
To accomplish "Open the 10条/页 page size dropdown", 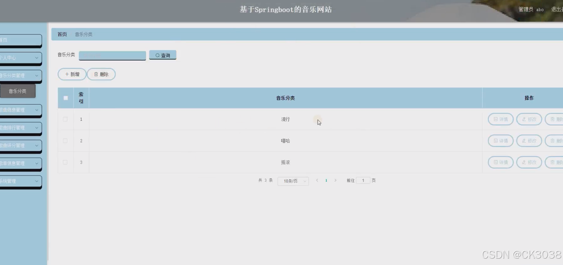I will (293, 181).
